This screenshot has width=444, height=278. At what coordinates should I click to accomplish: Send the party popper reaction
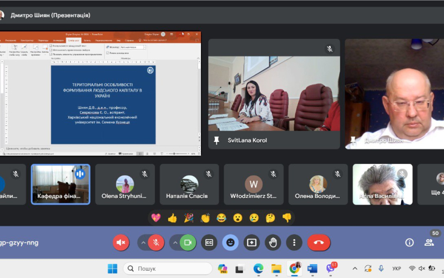189,218
